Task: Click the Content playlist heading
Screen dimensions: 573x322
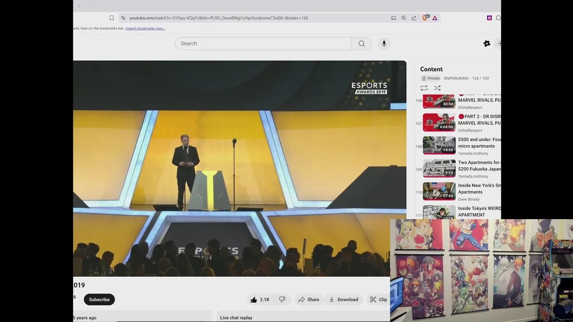Action: click(432, 69)
